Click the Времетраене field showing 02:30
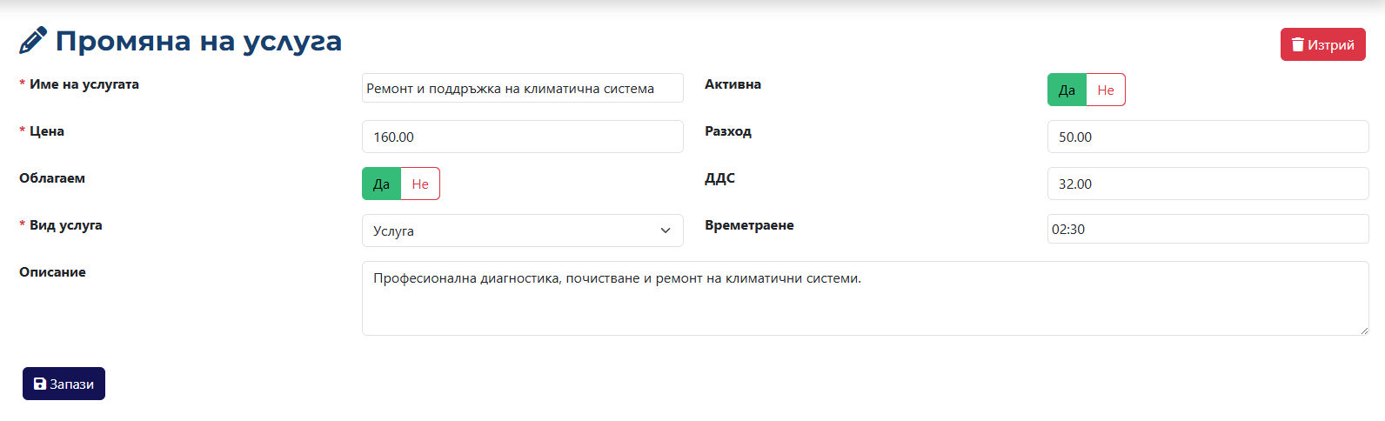Viewport: 1385px width, 421px height. [1208, 229]
